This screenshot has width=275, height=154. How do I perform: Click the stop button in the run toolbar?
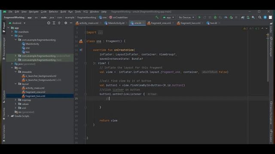click(236, 17)
